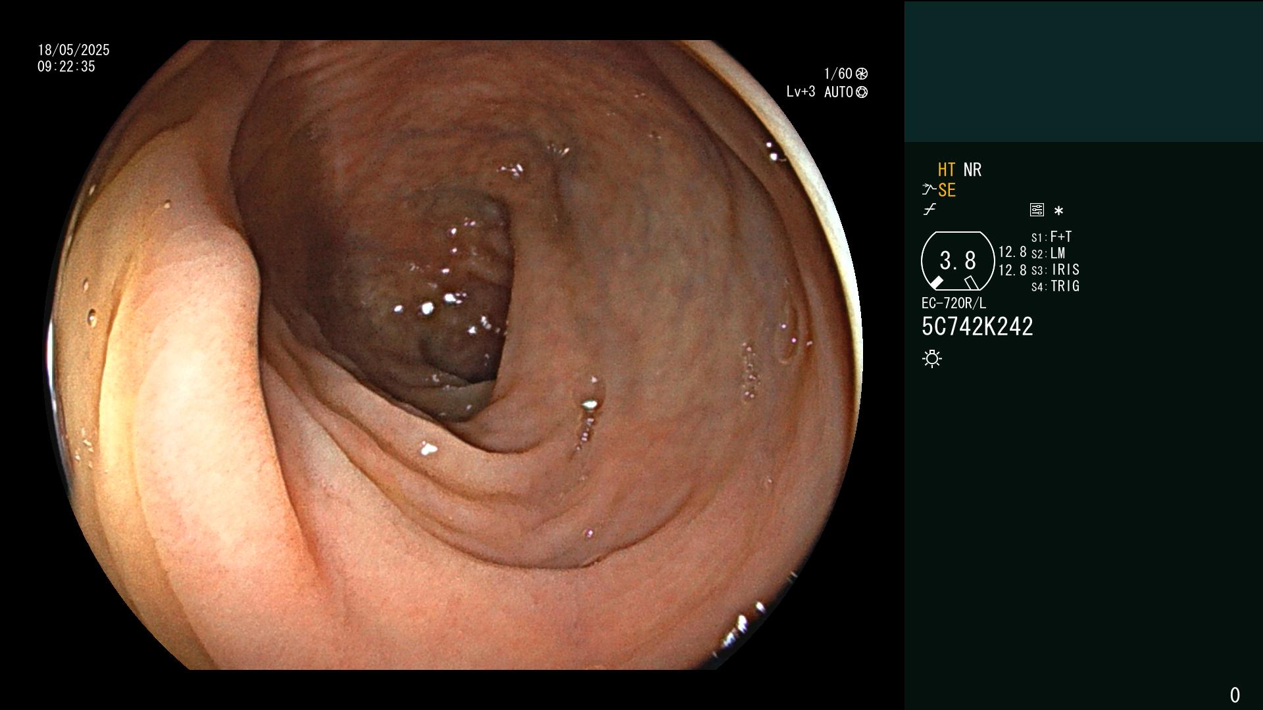The image size is (1263, 710).
Task: Click the date 18/05/2025
Action: click(x=74, y=50)
